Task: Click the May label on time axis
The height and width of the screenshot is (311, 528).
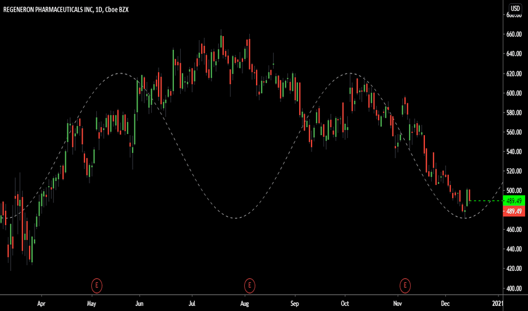Action: click(92, 304)
